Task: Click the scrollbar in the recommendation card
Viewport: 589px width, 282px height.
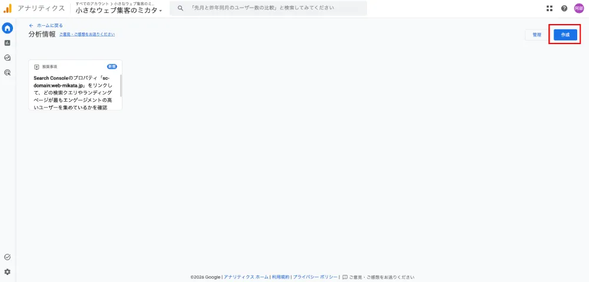Action: click(x=121, y=85)
